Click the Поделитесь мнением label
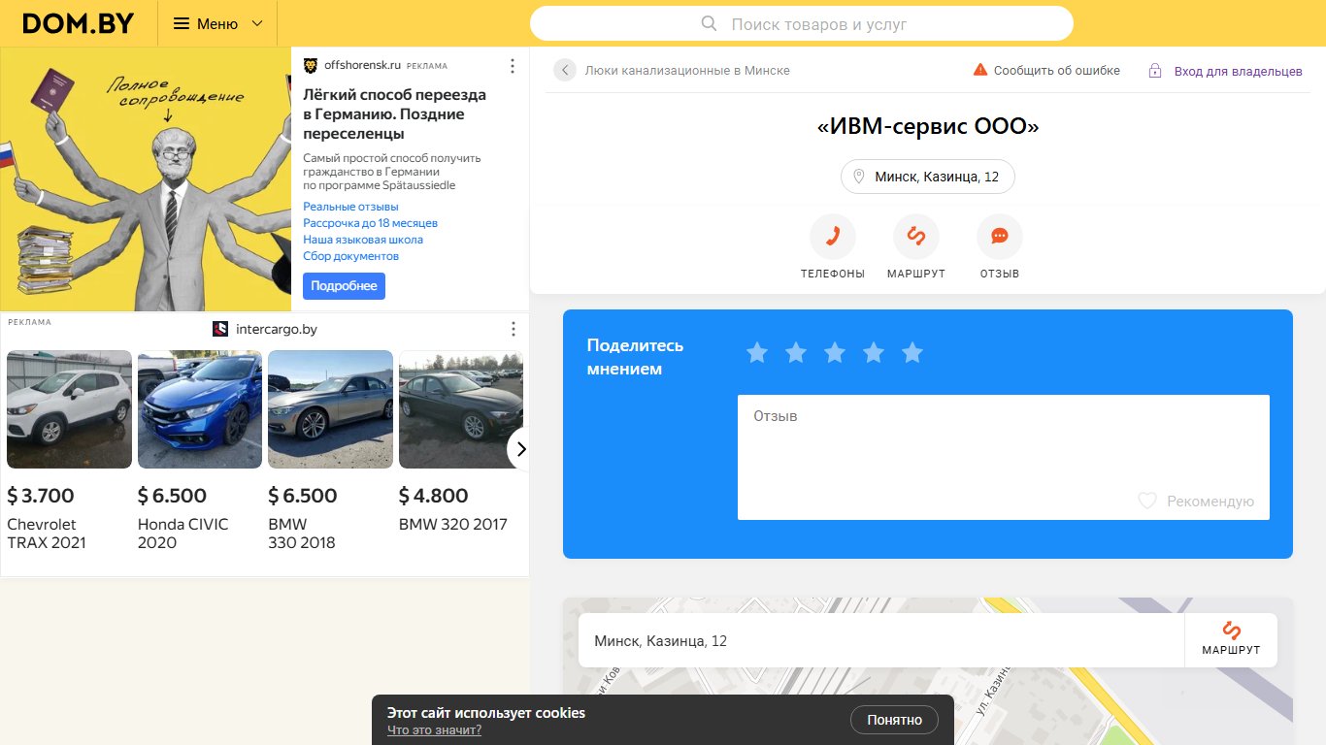The image size is (1326, 745). pos(636,357)
